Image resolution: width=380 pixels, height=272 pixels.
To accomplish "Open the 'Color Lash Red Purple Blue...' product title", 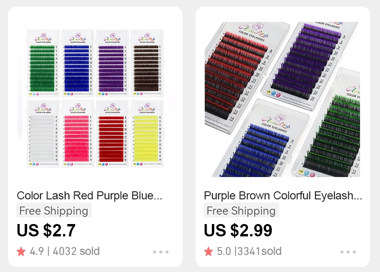I will tap(89, 196).
